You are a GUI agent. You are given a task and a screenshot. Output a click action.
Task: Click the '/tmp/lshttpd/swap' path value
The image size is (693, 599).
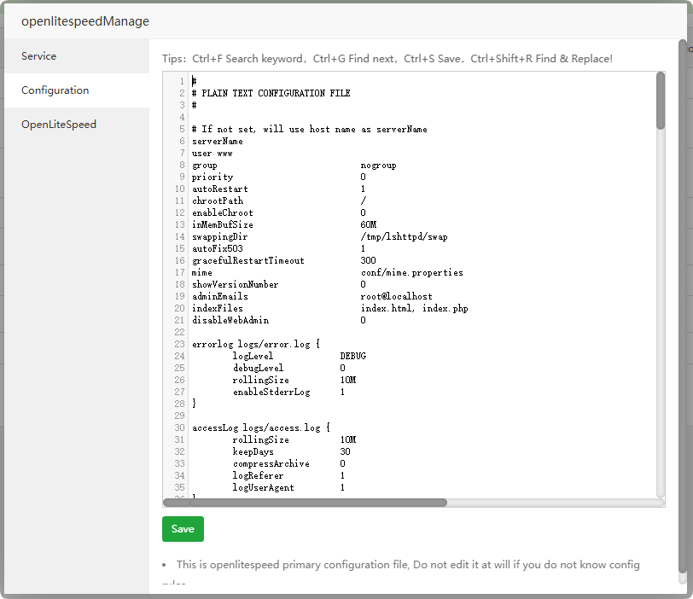click(404, 236)
